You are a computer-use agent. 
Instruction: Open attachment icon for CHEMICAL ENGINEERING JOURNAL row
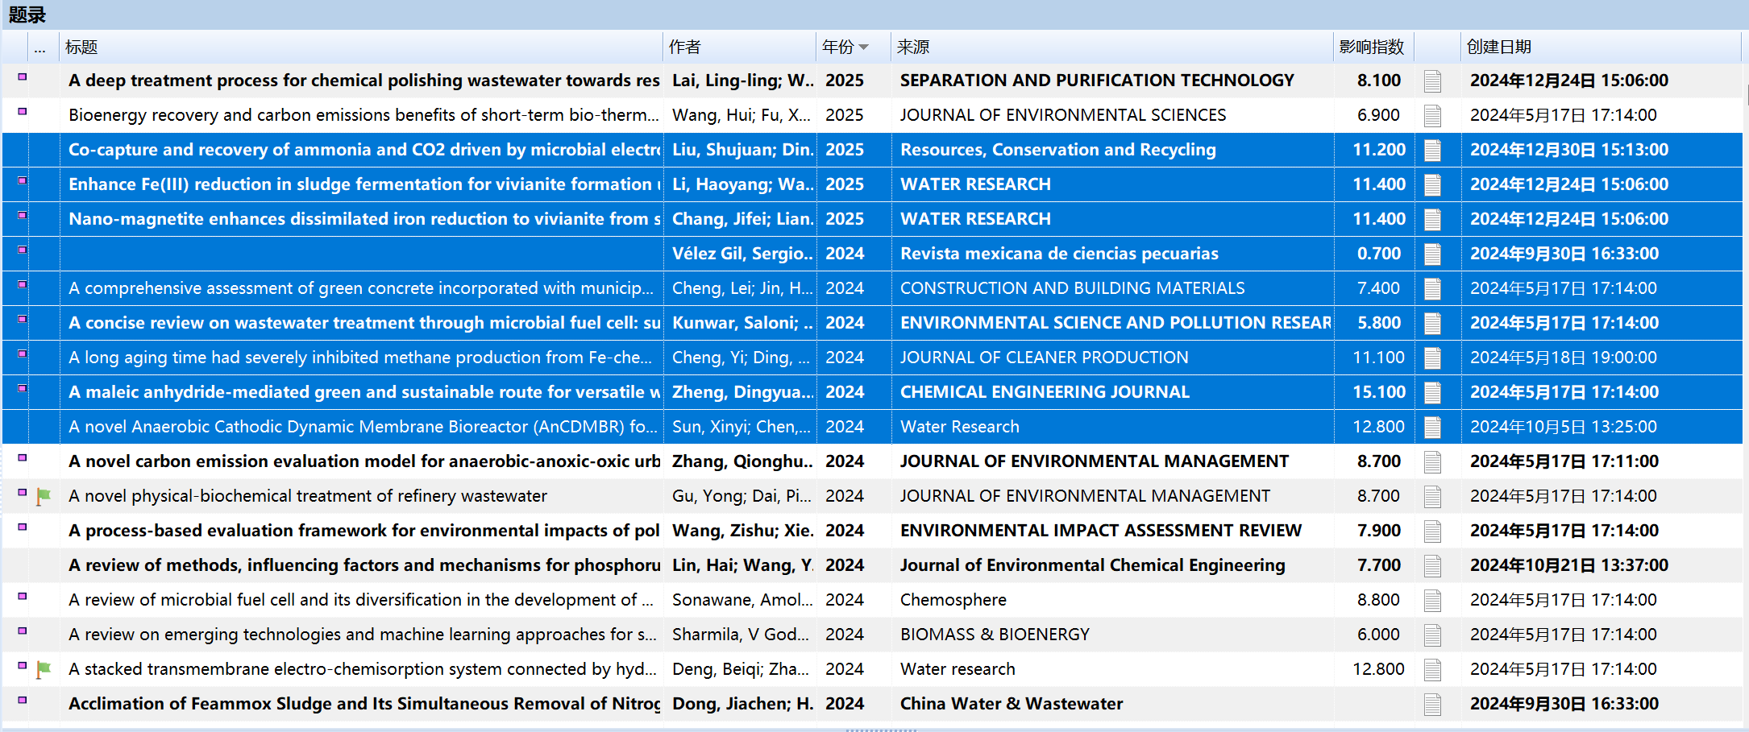point(1432,393)
